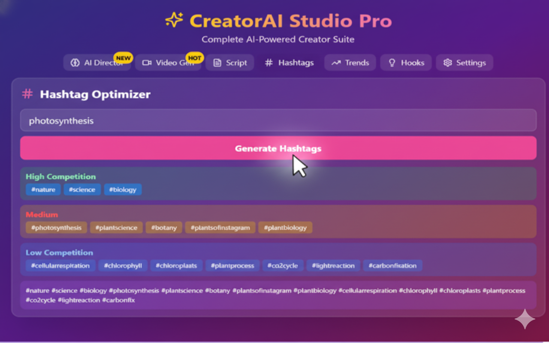Switch to the Script tab
The width and height of the screenshot is (549, 343).
[230, 63]
